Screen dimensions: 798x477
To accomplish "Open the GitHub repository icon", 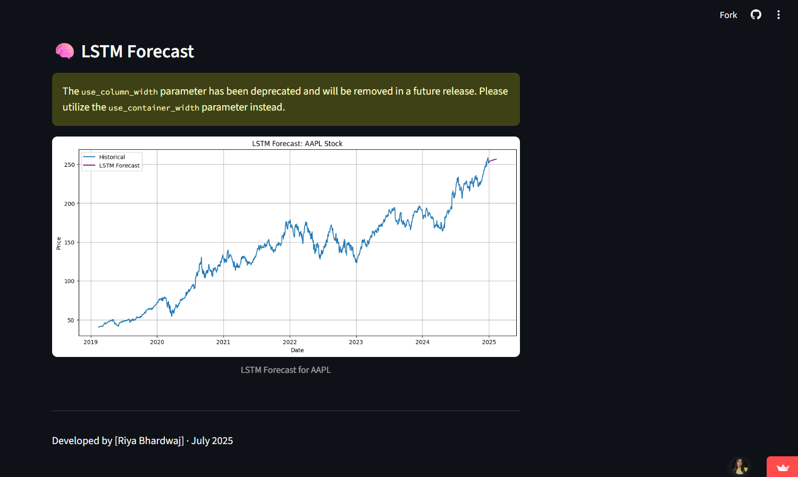I will point(755,15).
